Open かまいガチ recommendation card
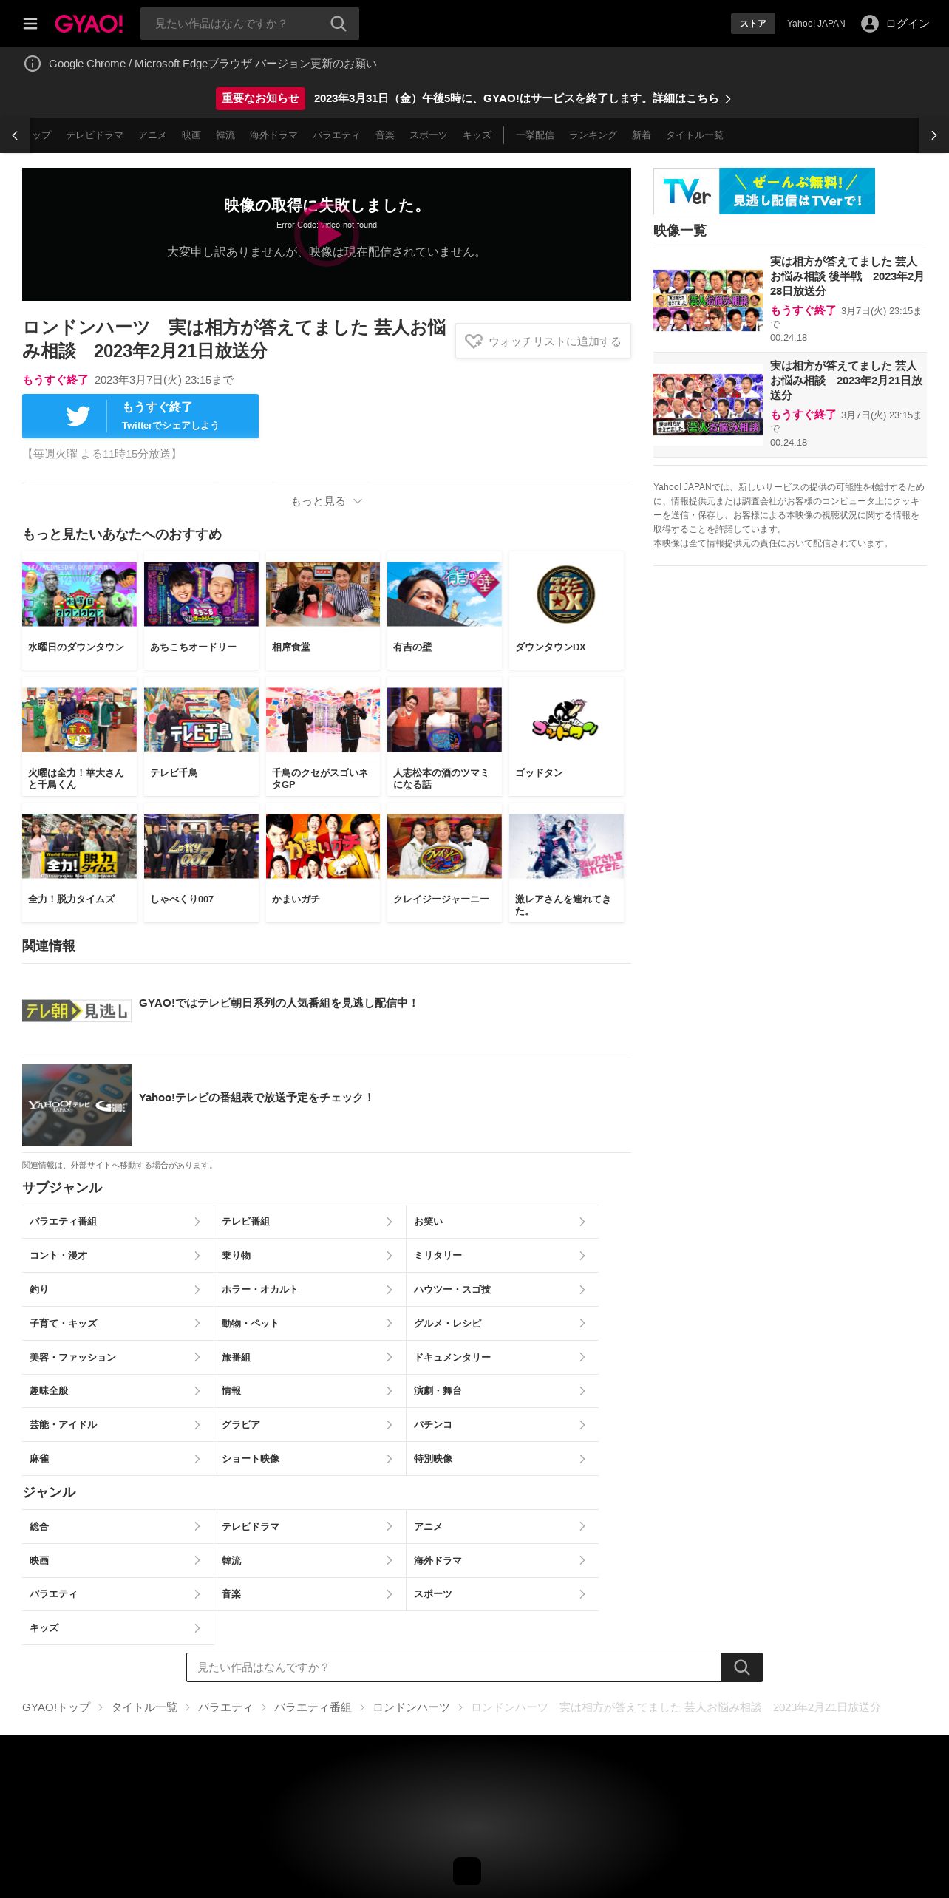 click(x=323, y=863)
